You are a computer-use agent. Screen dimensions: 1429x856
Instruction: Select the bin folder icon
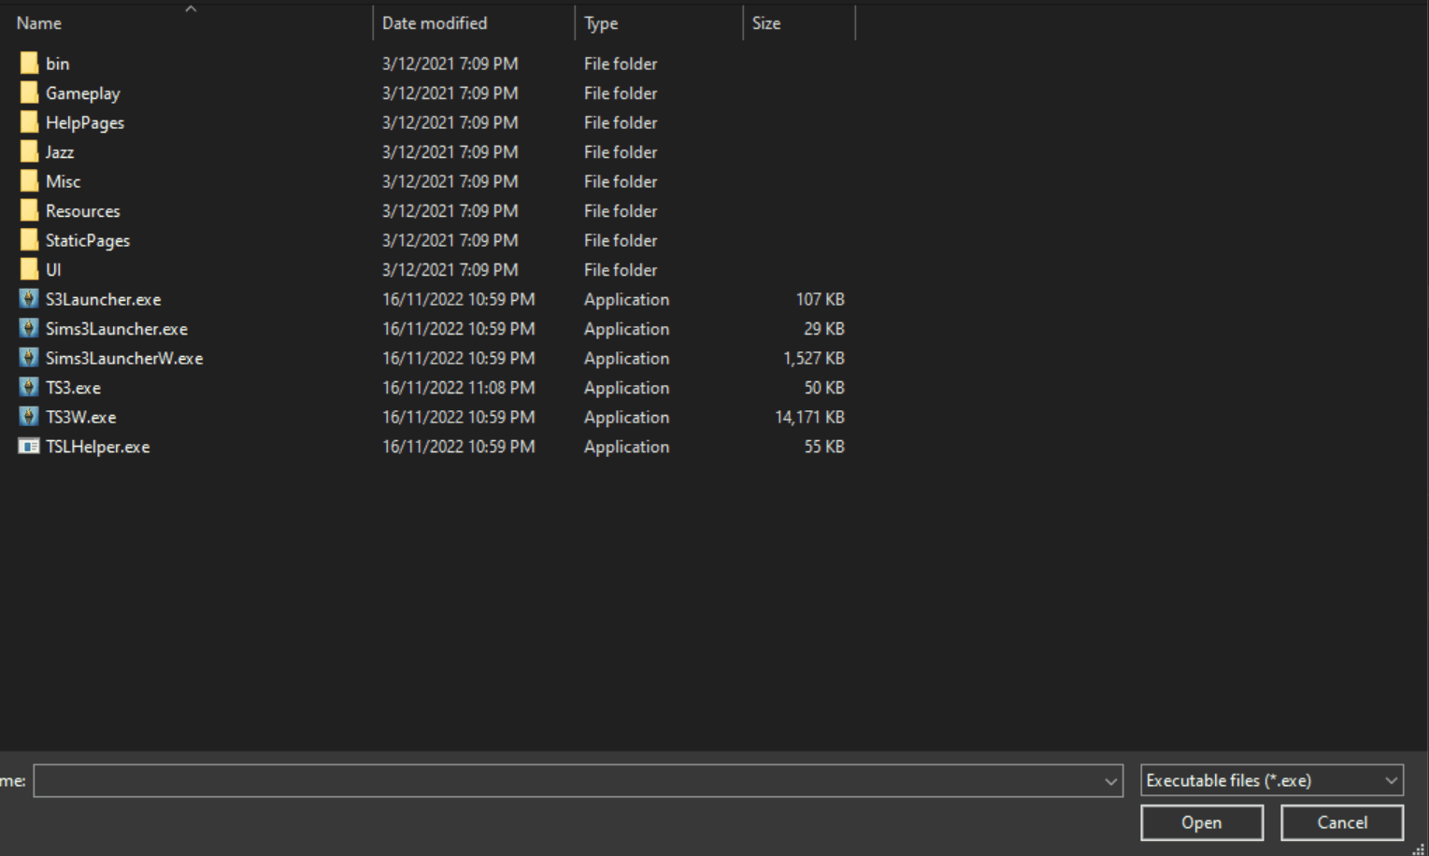point(29,64)
